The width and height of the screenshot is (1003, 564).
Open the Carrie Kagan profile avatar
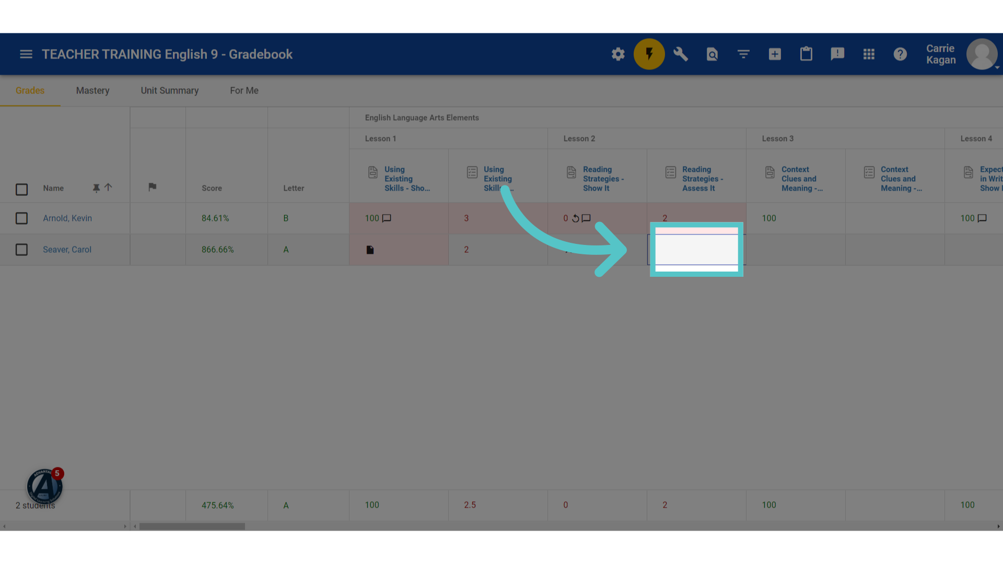pyautogui.click(x=982, y=54)
